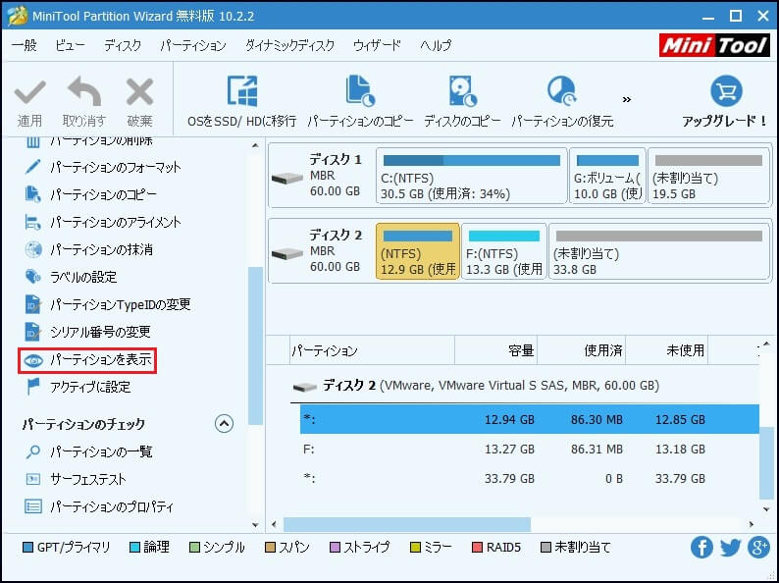Click the Discard (破棄) X icon
Screen dimensions: 779x583
point(139,92)
